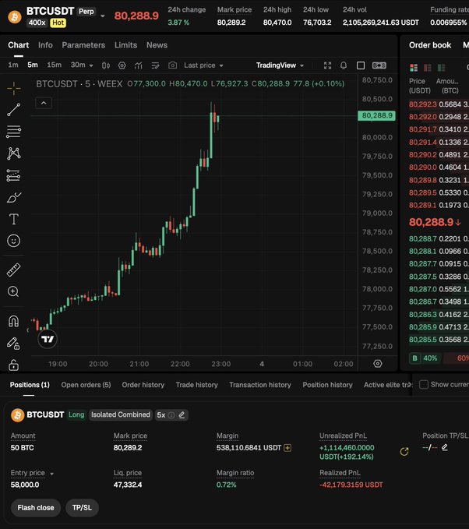
Task: Open chart settings hexagon icon in toolbar
Action: tap(122, 65)
